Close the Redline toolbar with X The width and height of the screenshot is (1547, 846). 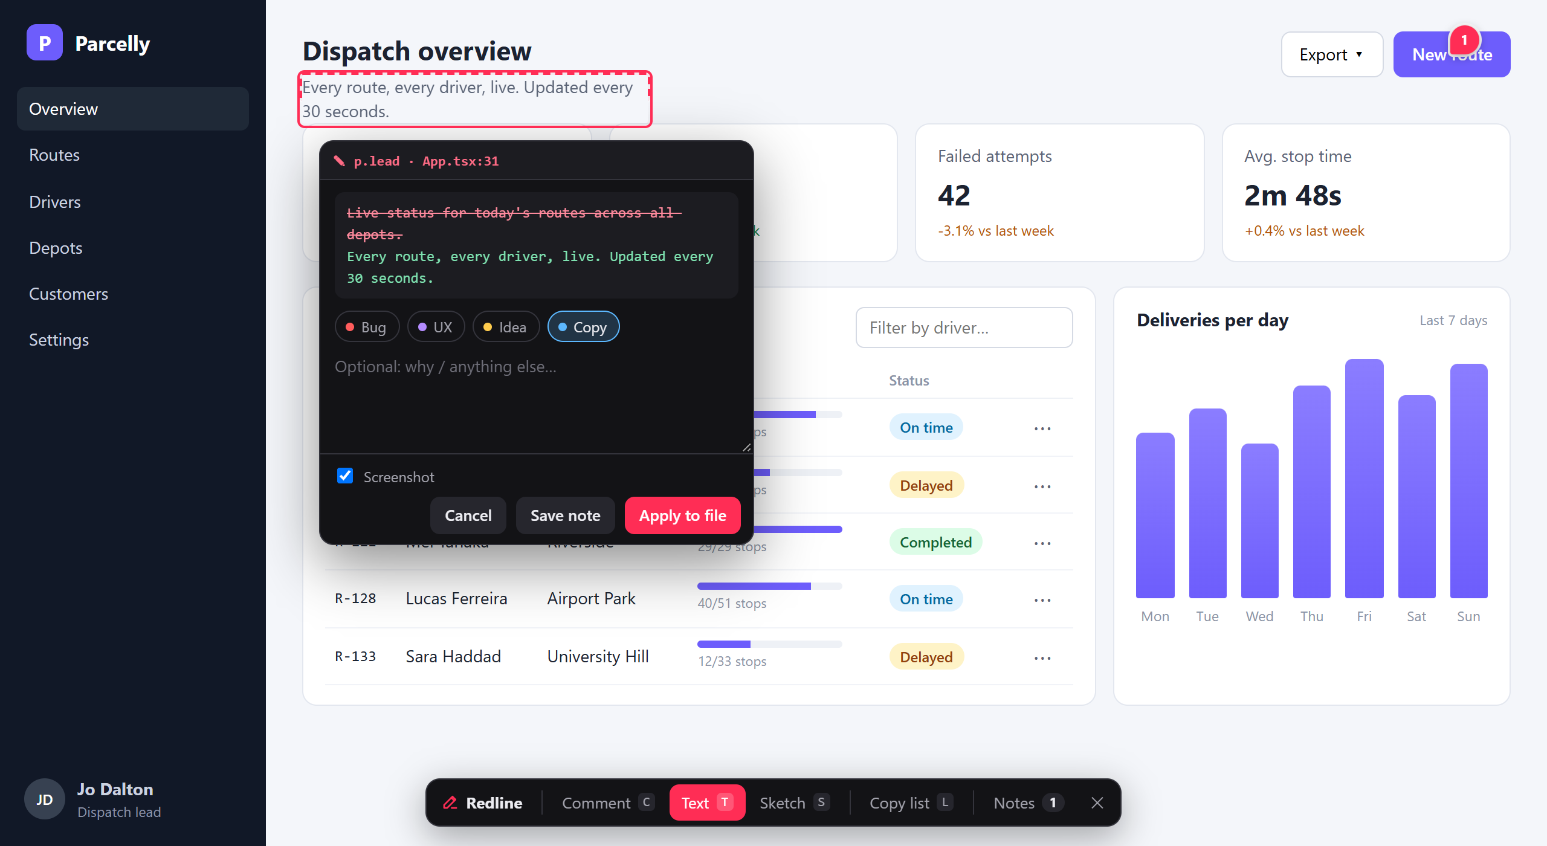[x=1097, y=802]
